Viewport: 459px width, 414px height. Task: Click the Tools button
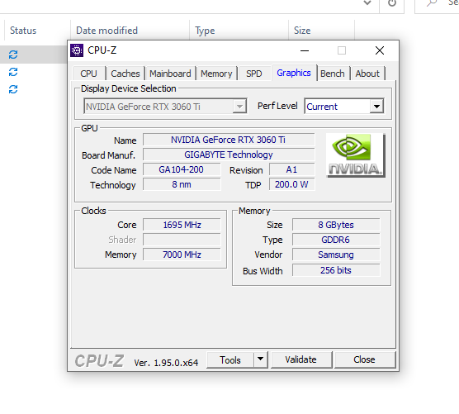pos(230,359)
